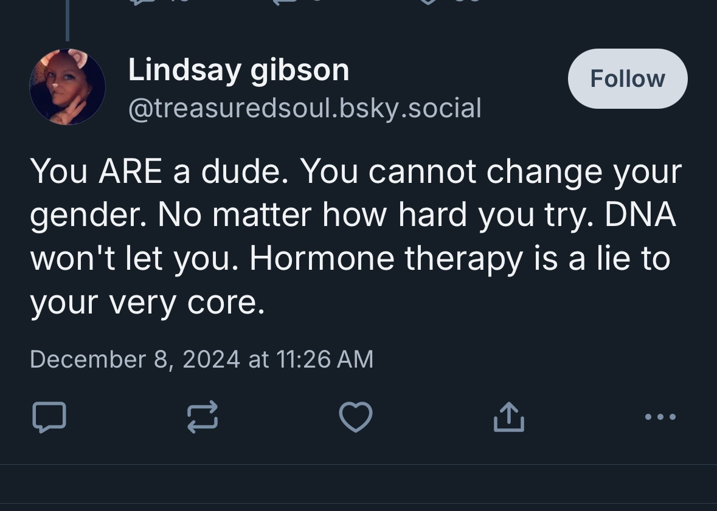Tap the parent post's like icon at top
The image size is (717, 511).
[428, 2]
